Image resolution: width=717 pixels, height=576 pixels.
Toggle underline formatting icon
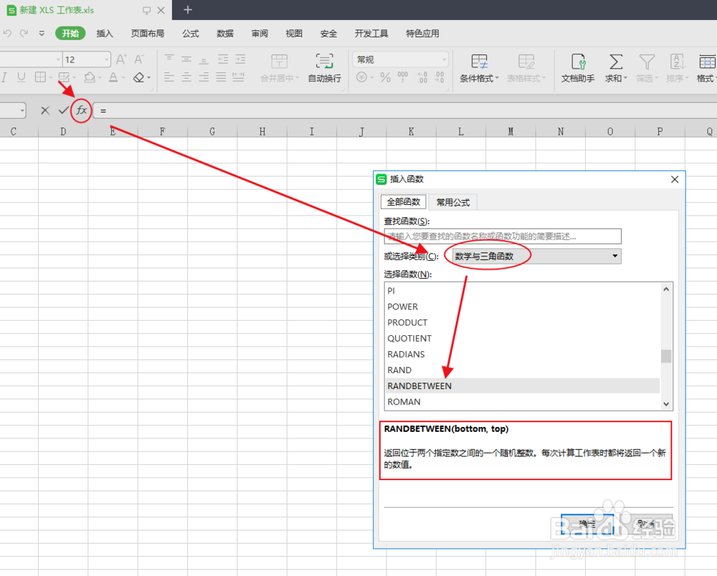21,77
